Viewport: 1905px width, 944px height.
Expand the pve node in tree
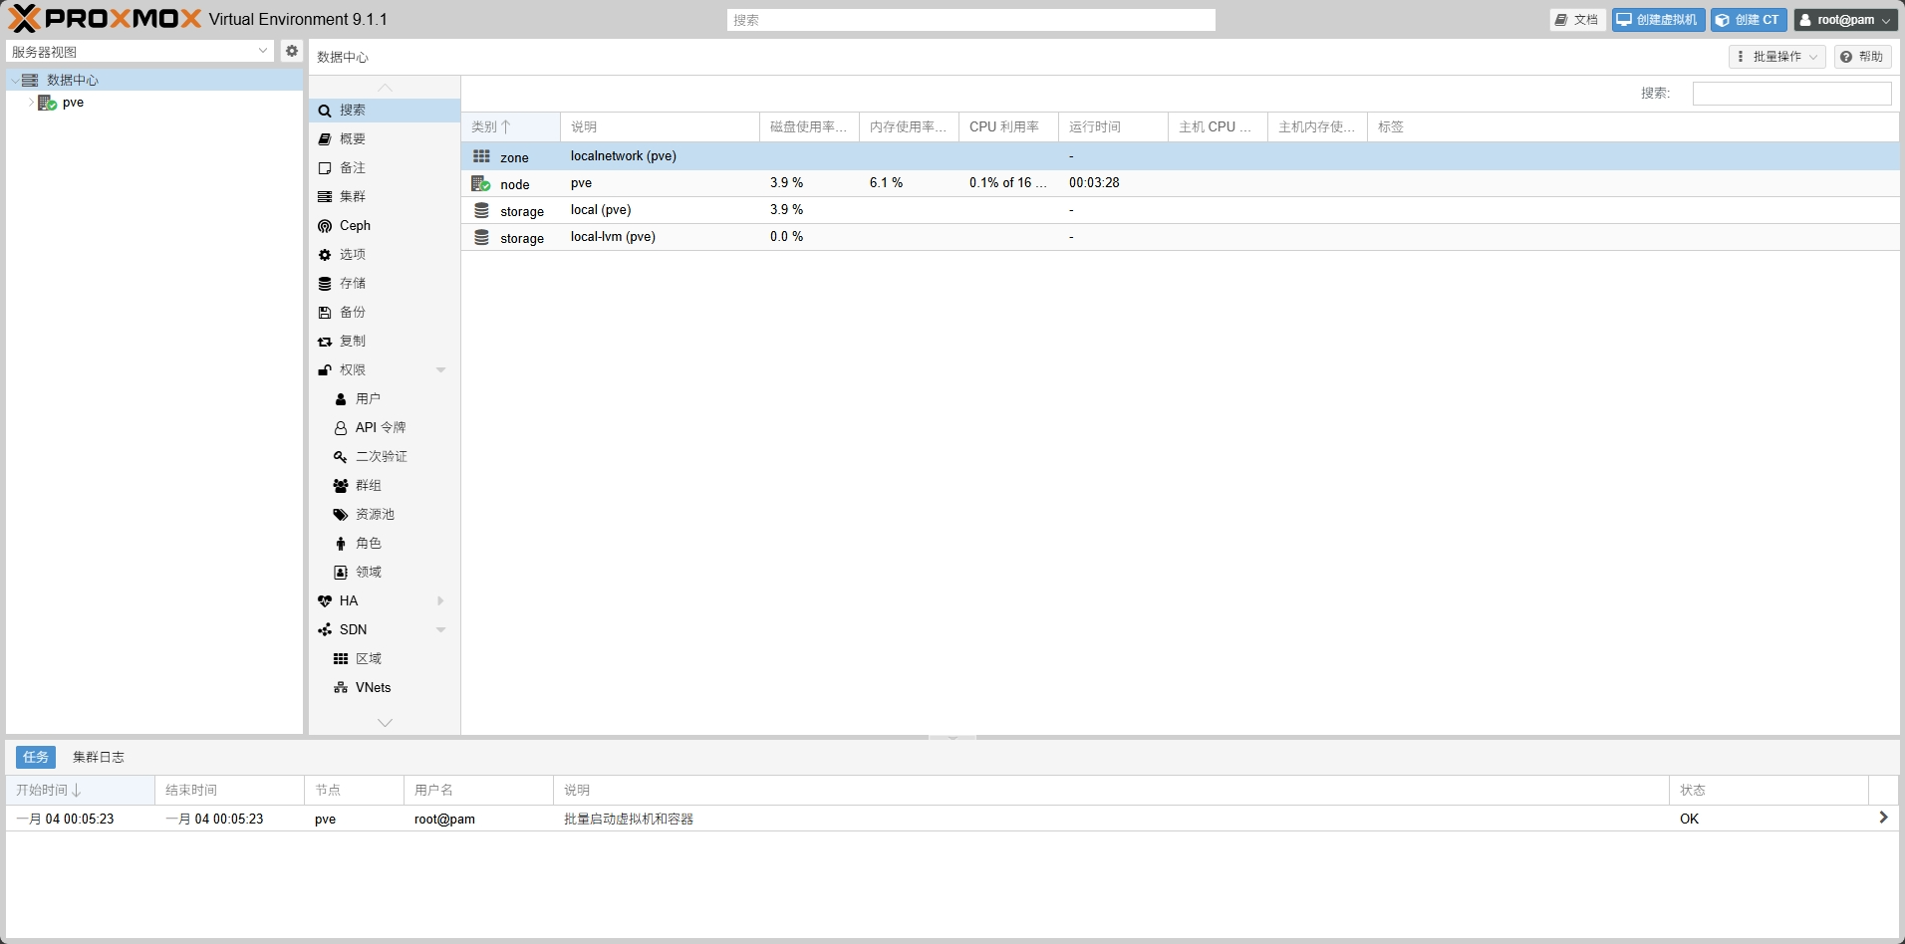tap(31, 103)
